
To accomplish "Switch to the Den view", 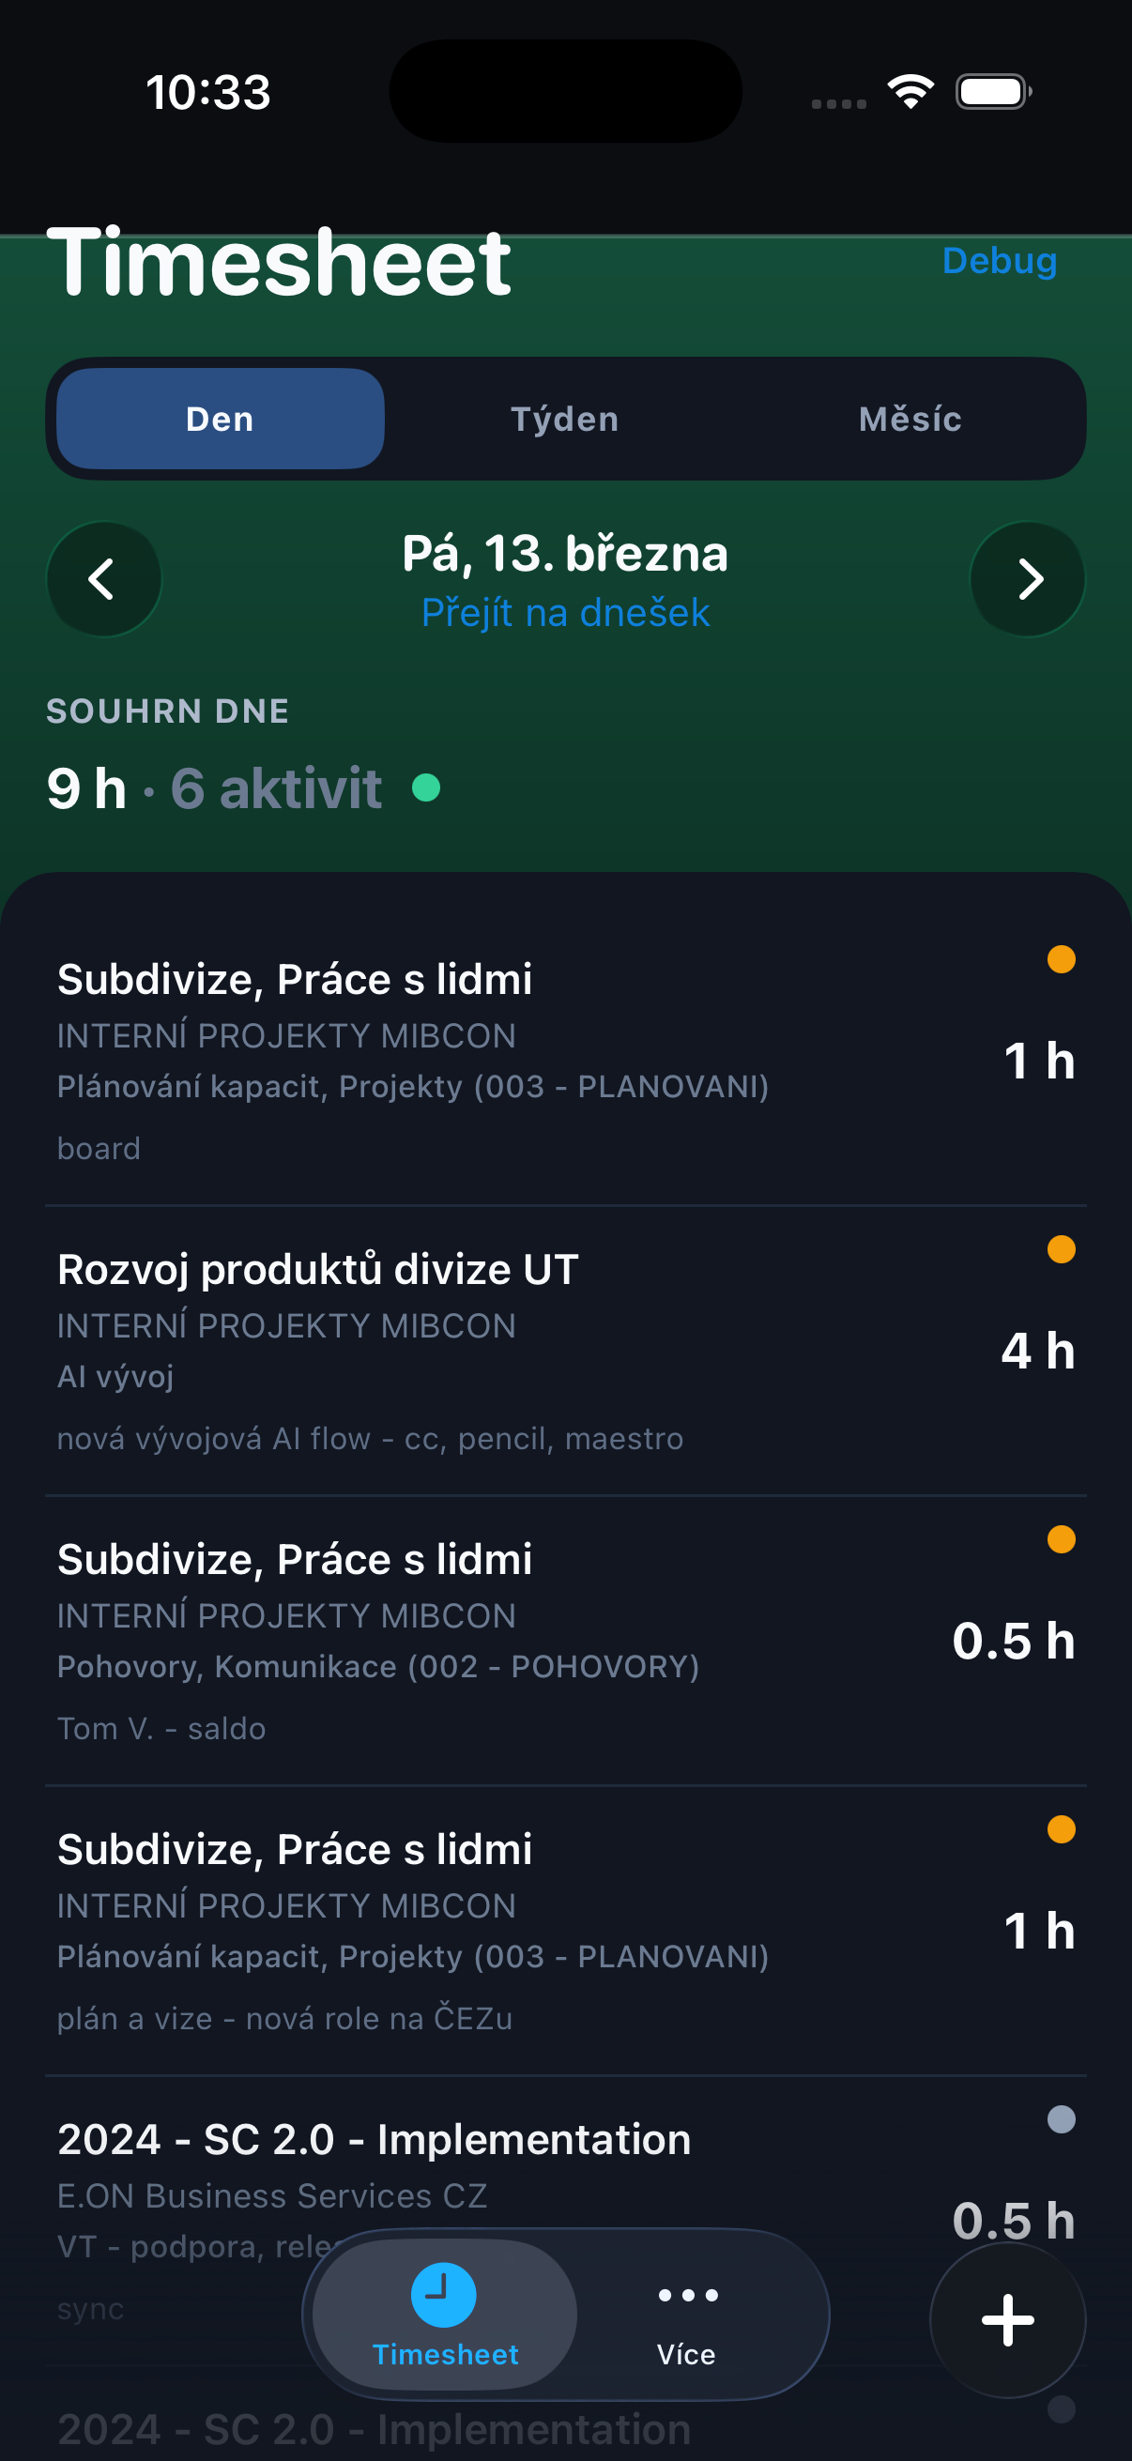I will coord(221,419).
